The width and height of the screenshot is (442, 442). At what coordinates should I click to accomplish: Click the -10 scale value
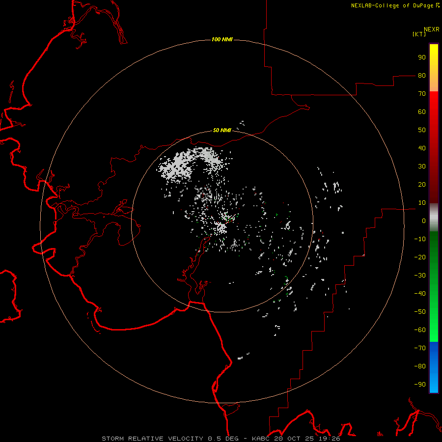[x=420, y=239]
